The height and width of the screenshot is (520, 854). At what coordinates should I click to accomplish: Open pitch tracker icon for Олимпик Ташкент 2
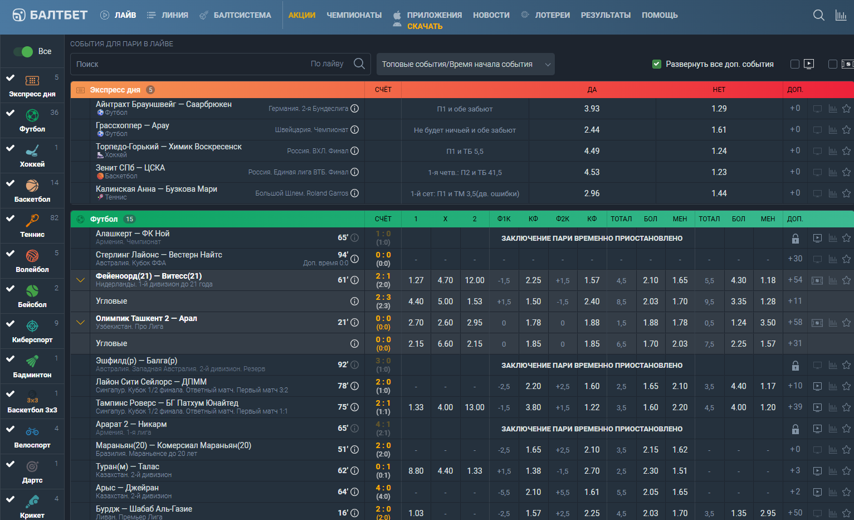817,323
